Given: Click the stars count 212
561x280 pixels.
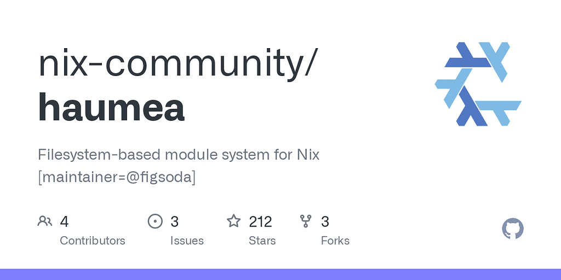Looking at the screenshot, I should (x=260, y=221).
